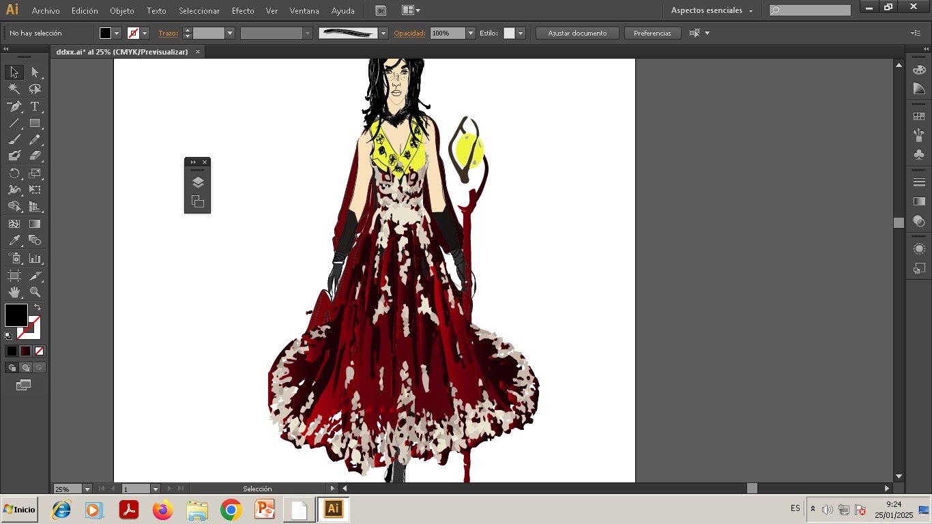Select the Blob Brush tool
The width and height of the screenshot is (932, 524).
point(14,156)
